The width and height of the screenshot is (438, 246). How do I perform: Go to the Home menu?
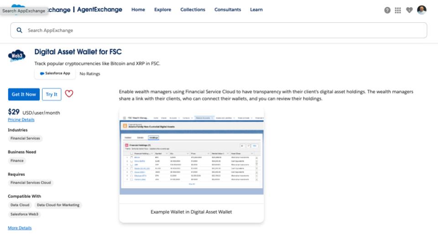click(138, 10)
